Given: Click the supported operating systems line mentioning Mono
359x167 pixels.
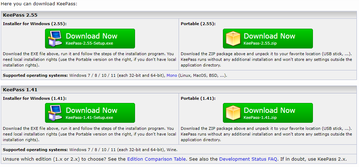Looking at the screenshot, I should [x=115, y=75].
